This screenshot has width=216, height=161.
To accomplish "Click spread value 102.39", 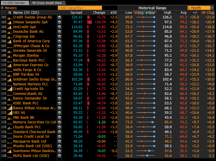I will pos(77,79).
